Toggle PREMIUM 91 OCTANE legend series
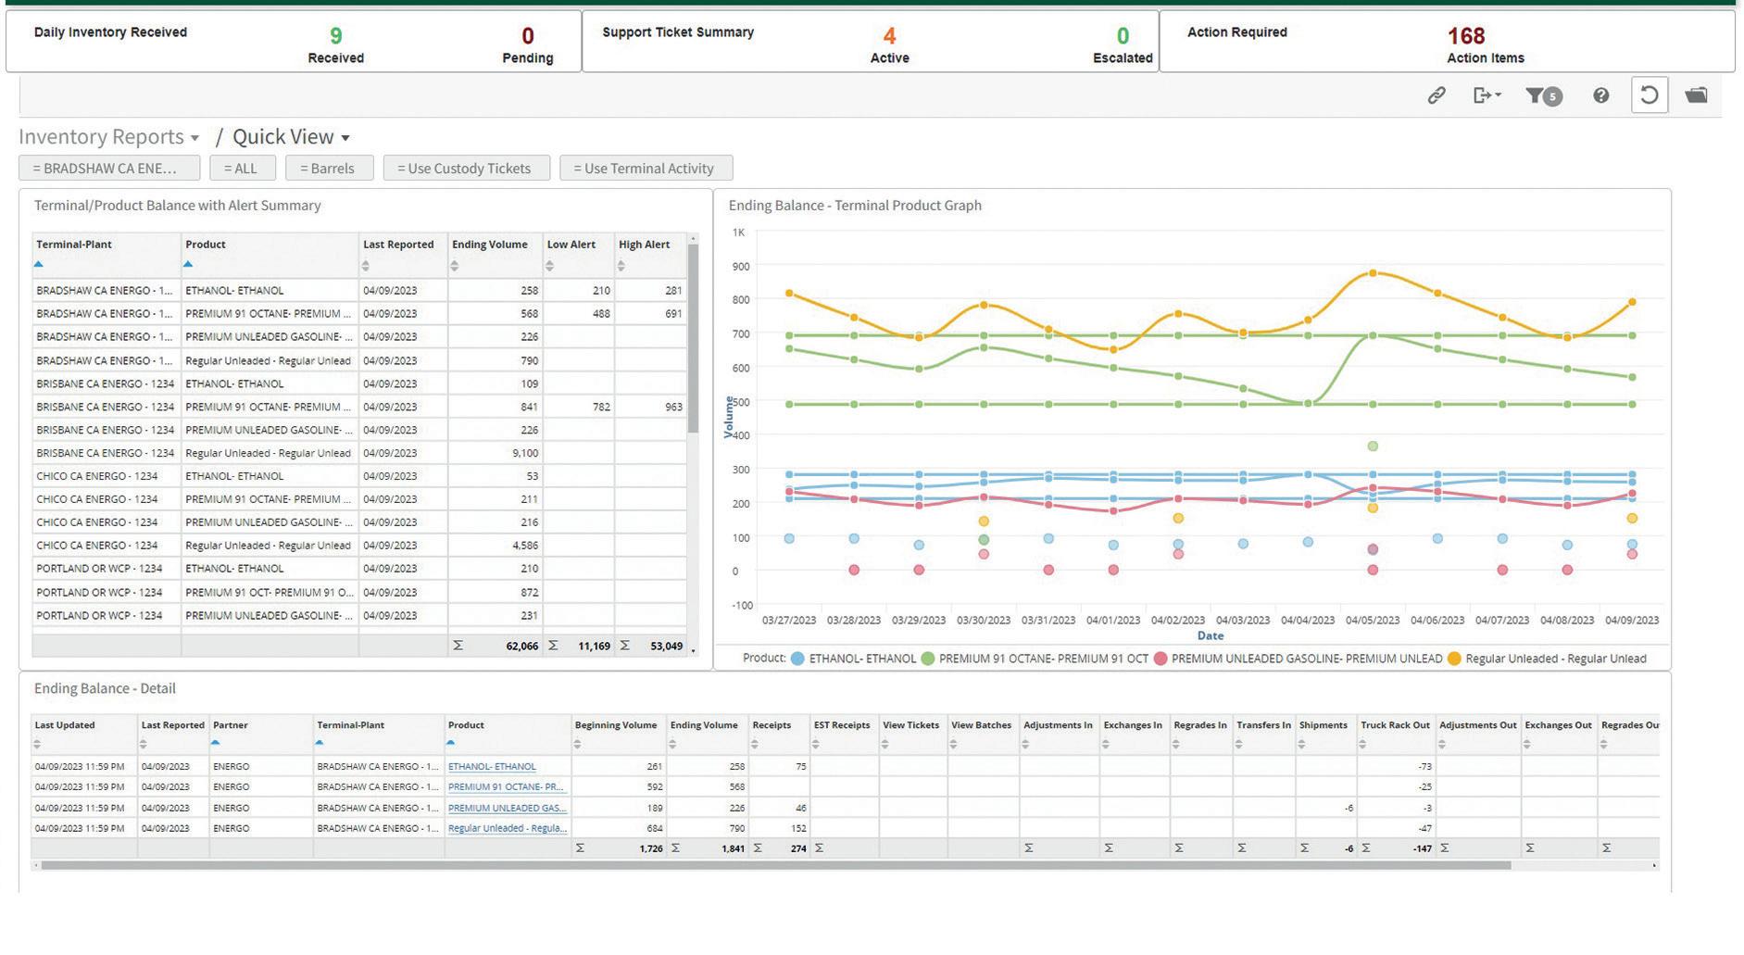This screenshot has height=955, width=1744. [x=1035, y=659]
